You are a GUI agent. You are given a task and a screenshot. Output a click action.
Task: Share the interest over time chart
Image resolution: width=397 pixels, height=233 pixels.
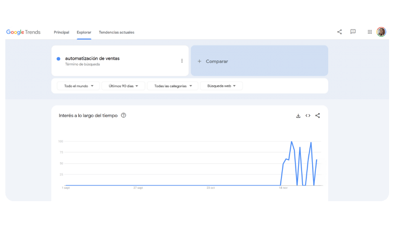(x=318, y=116)
